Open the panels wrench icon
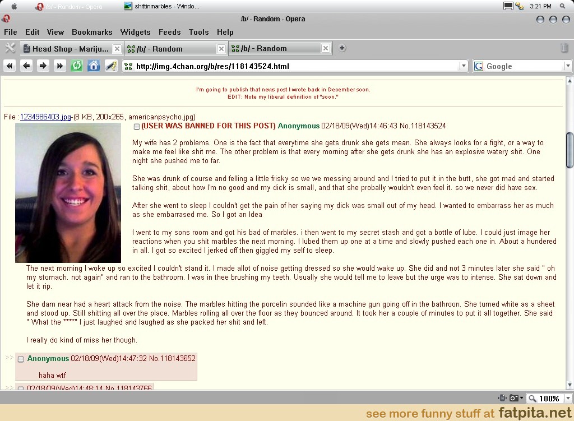Screen dimensions: 574x421 click(10, 48)
